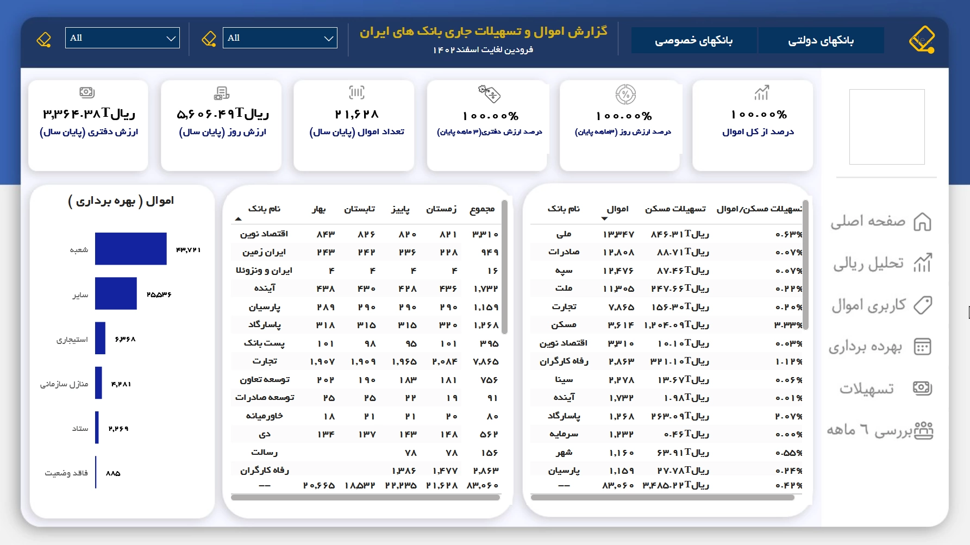The width and height of the screenshot is (970, 545).
Task: Click the استیجاری bar in chart
Action: (x=100, y=338)
